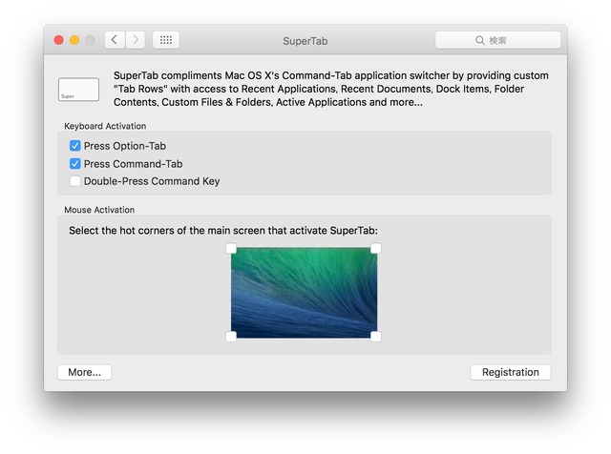Enable the bottom-left hot corner
The image size is (611, 454).
pos(231,337)
